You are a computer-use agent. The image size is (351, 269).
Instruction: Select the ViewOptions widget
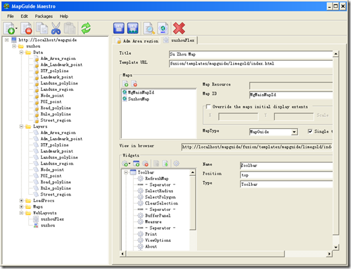tap(158, 241)
